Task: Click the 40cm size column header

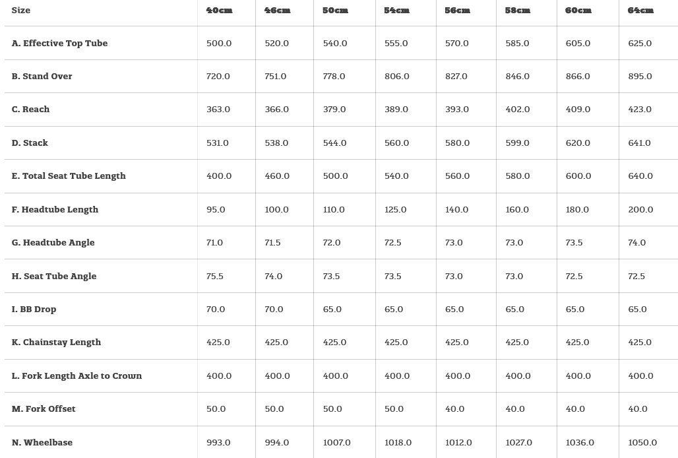Action: [218, 11]
